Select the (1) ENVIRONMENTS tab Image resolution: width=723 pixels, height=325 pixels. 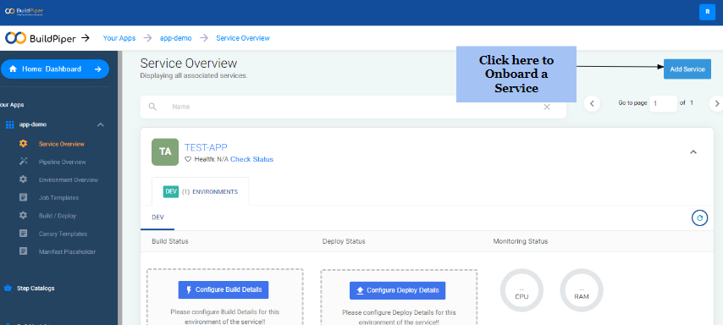coord(200,192)
